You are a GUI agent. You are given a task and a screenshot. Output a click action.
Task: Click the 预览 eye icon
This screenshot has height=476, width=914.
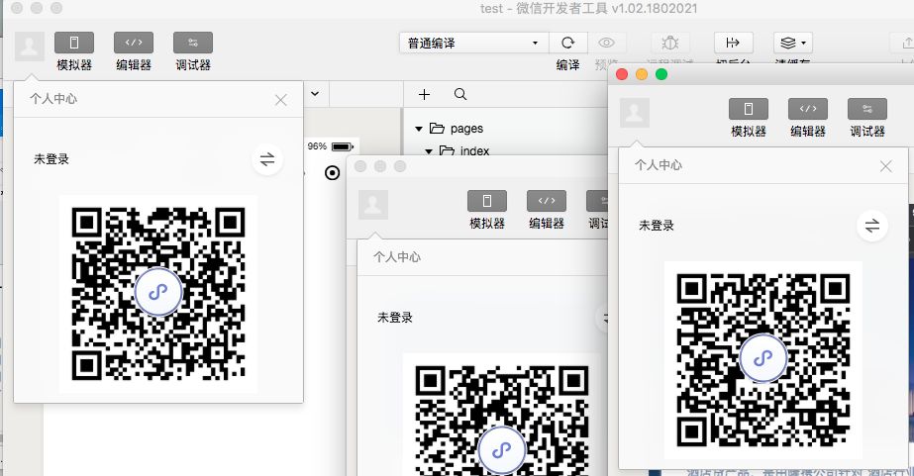[606, 43]
